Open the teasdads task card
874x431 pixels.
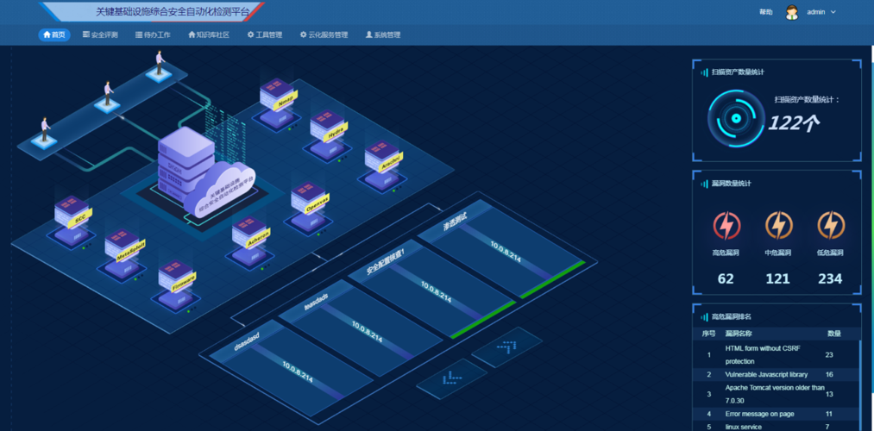pyautogui.click(x=362, y=328)
